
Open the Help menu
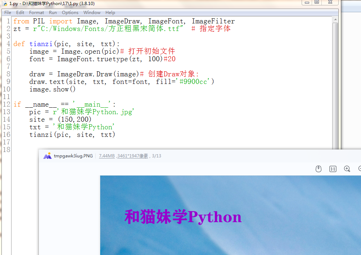(x=110, y=12)
